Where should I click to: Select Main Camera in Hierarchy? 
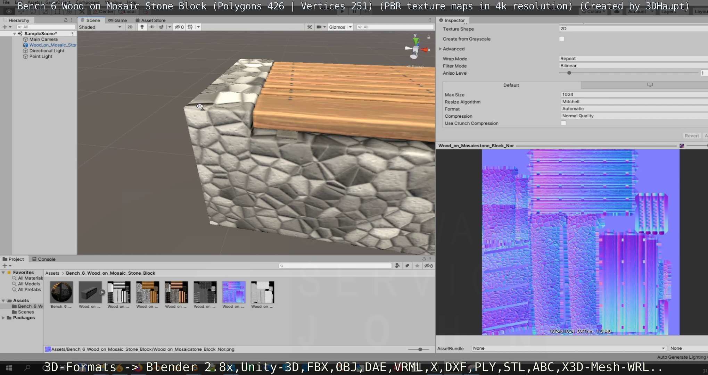pyautogui.click(x=43, y=39)
